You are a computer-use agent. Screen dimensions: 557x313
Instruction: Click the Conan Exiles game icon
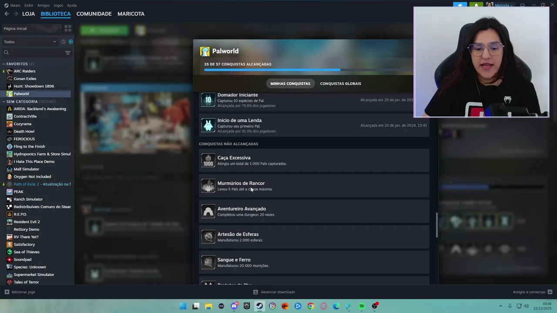10,79
